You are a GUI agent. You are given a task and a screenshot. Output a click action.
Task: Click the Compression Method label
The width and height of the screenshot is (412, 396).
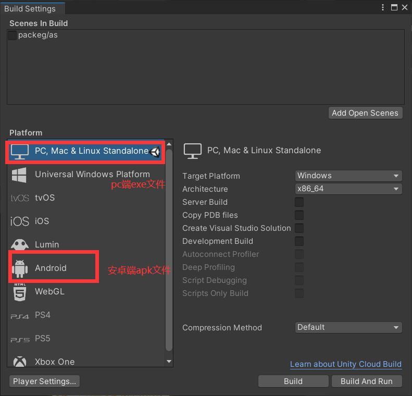[222, 328]
